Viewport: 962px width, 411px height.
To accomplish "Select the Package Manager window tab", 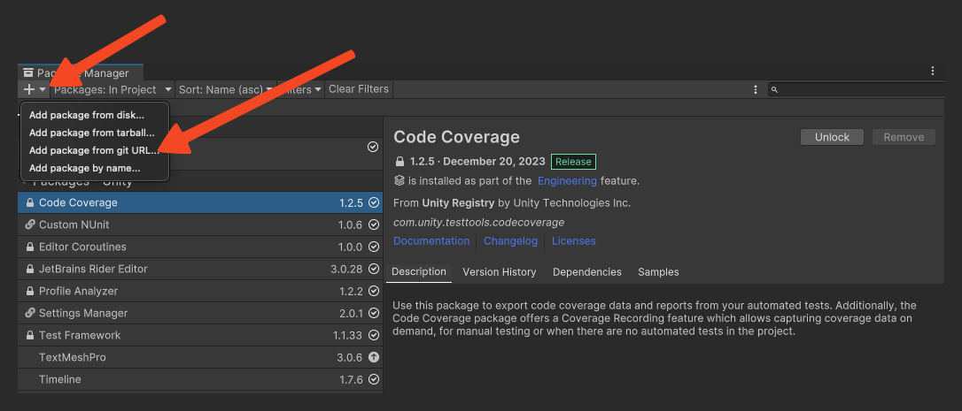I will coord(80,72).
